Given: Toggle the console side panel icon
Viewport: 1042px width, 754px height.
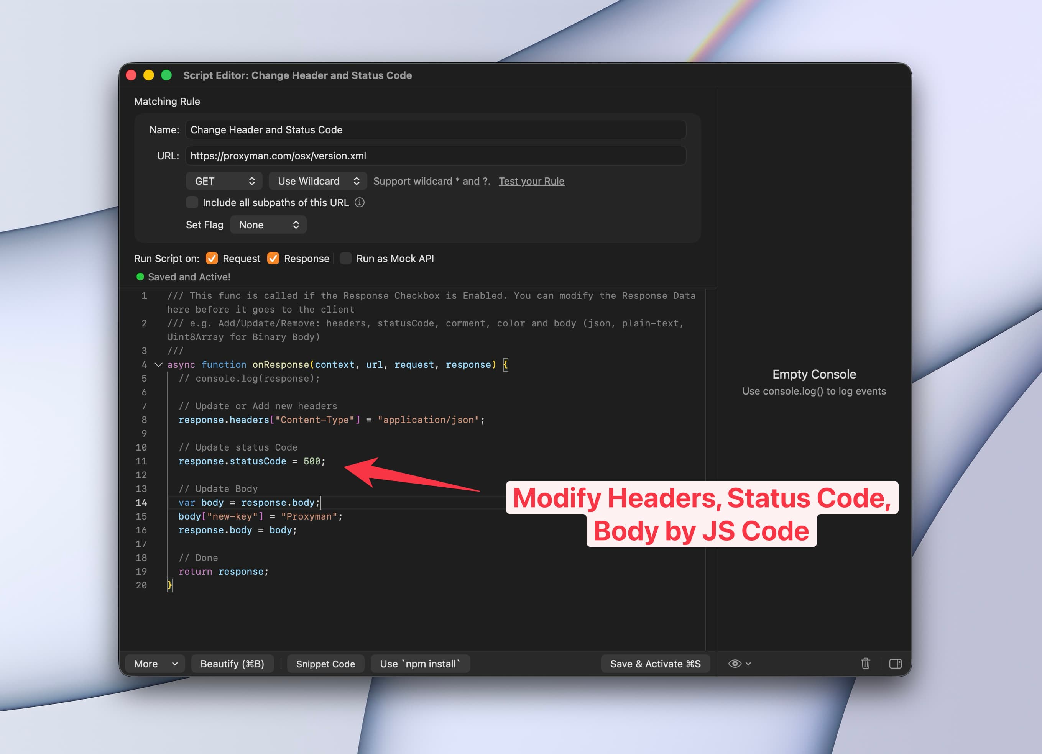Looking at the screenshot, I should point(895,664).
